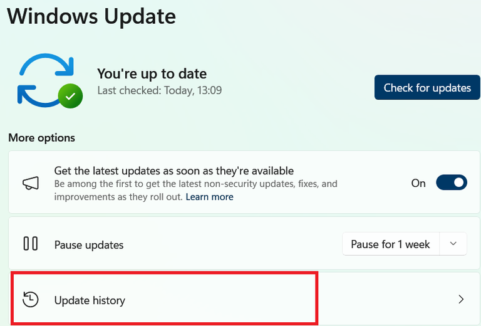This screenshot has width=481, height=326.
Task: Click the More options section heading
Action: (x=41, y=138)
